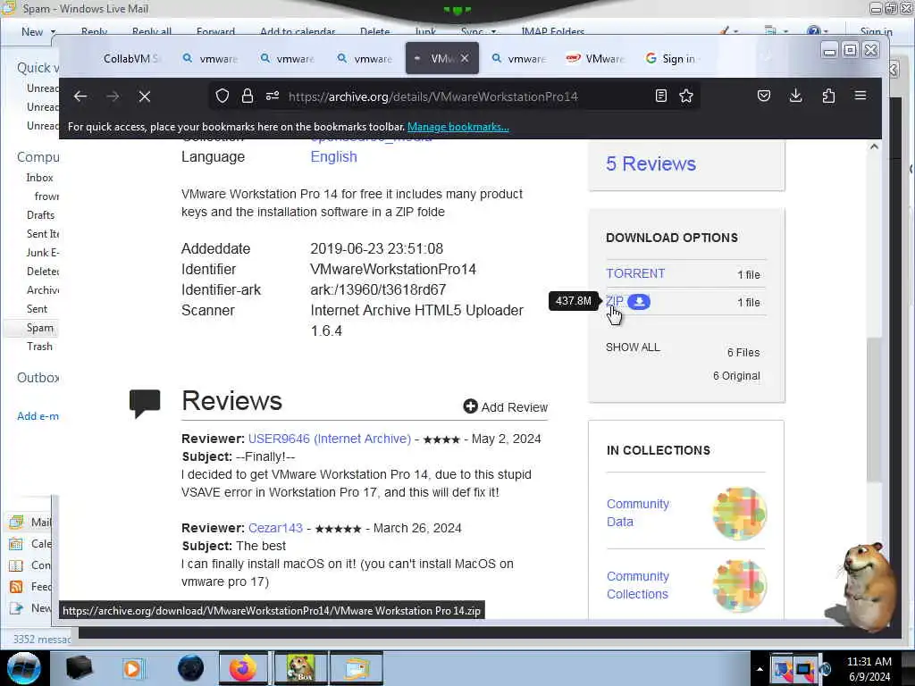Open Contacts icon in Live Mail sidebar
Screen dimensions: 915x686
tap(16, 565)
